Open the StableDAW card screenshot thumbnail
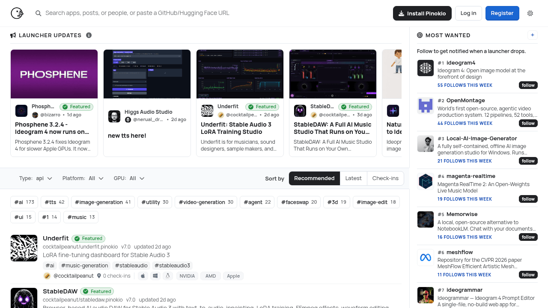 (333, 74)
